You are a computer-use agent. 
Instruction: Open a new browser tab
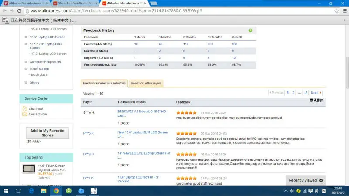click(154, 3)
